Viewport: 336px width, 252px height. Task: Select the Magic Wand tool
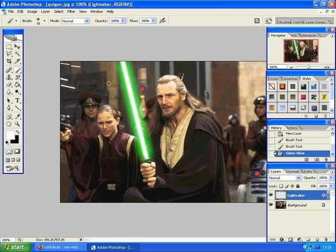17,54
